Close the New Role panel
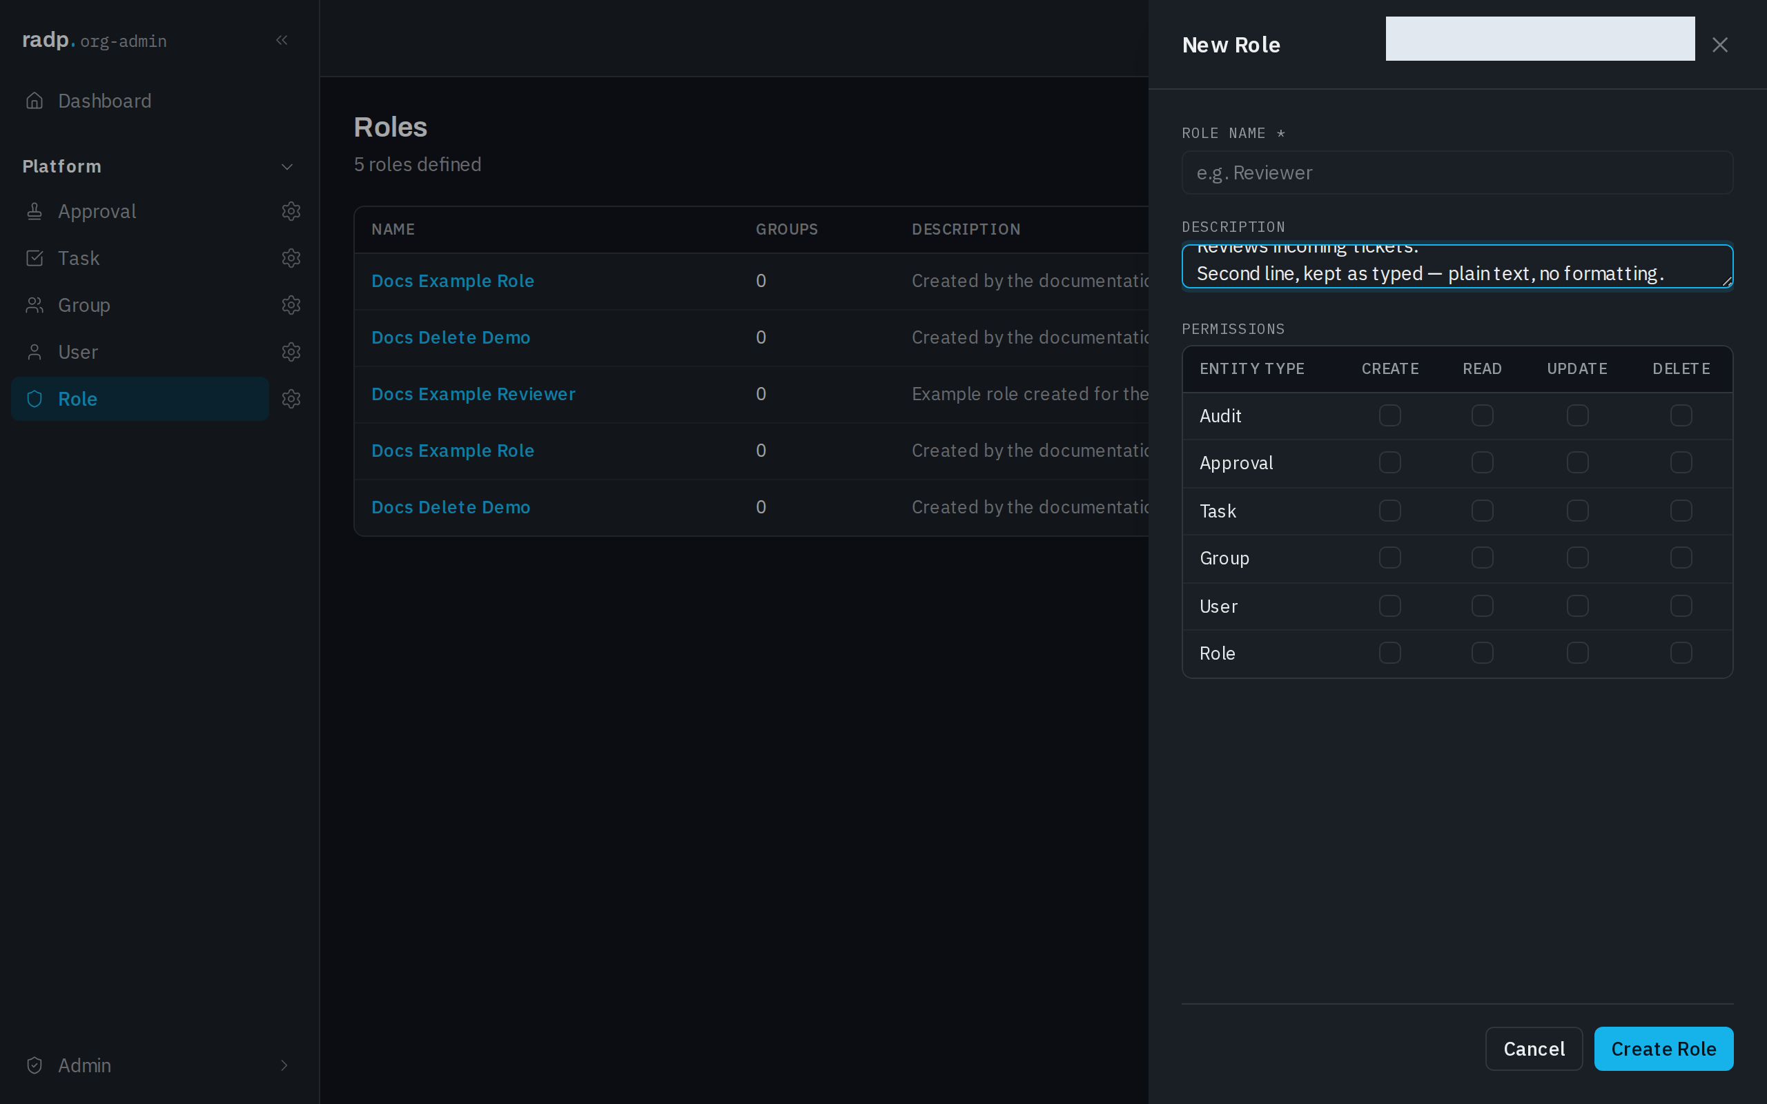Screen dimensions: 1767x1104 (x=1719, y=46)
